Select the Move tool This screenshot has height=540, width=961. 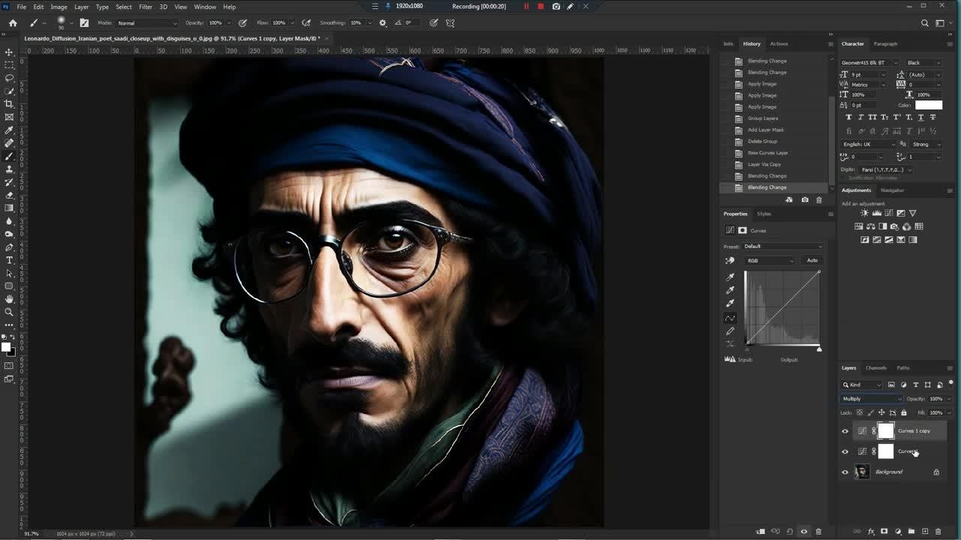point(9,52)
